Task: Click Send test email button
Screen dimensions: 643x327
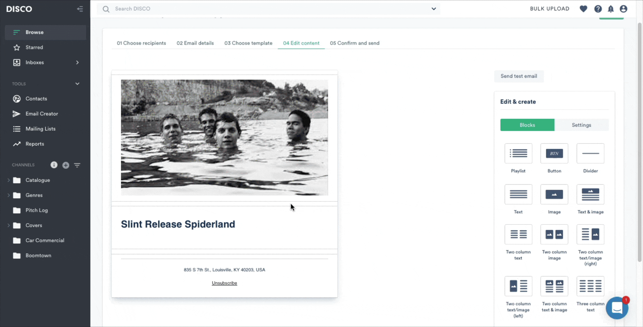Action: click(519, 76)
